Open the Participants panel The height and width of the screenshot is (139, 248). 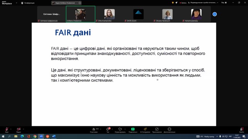[94, 130]
